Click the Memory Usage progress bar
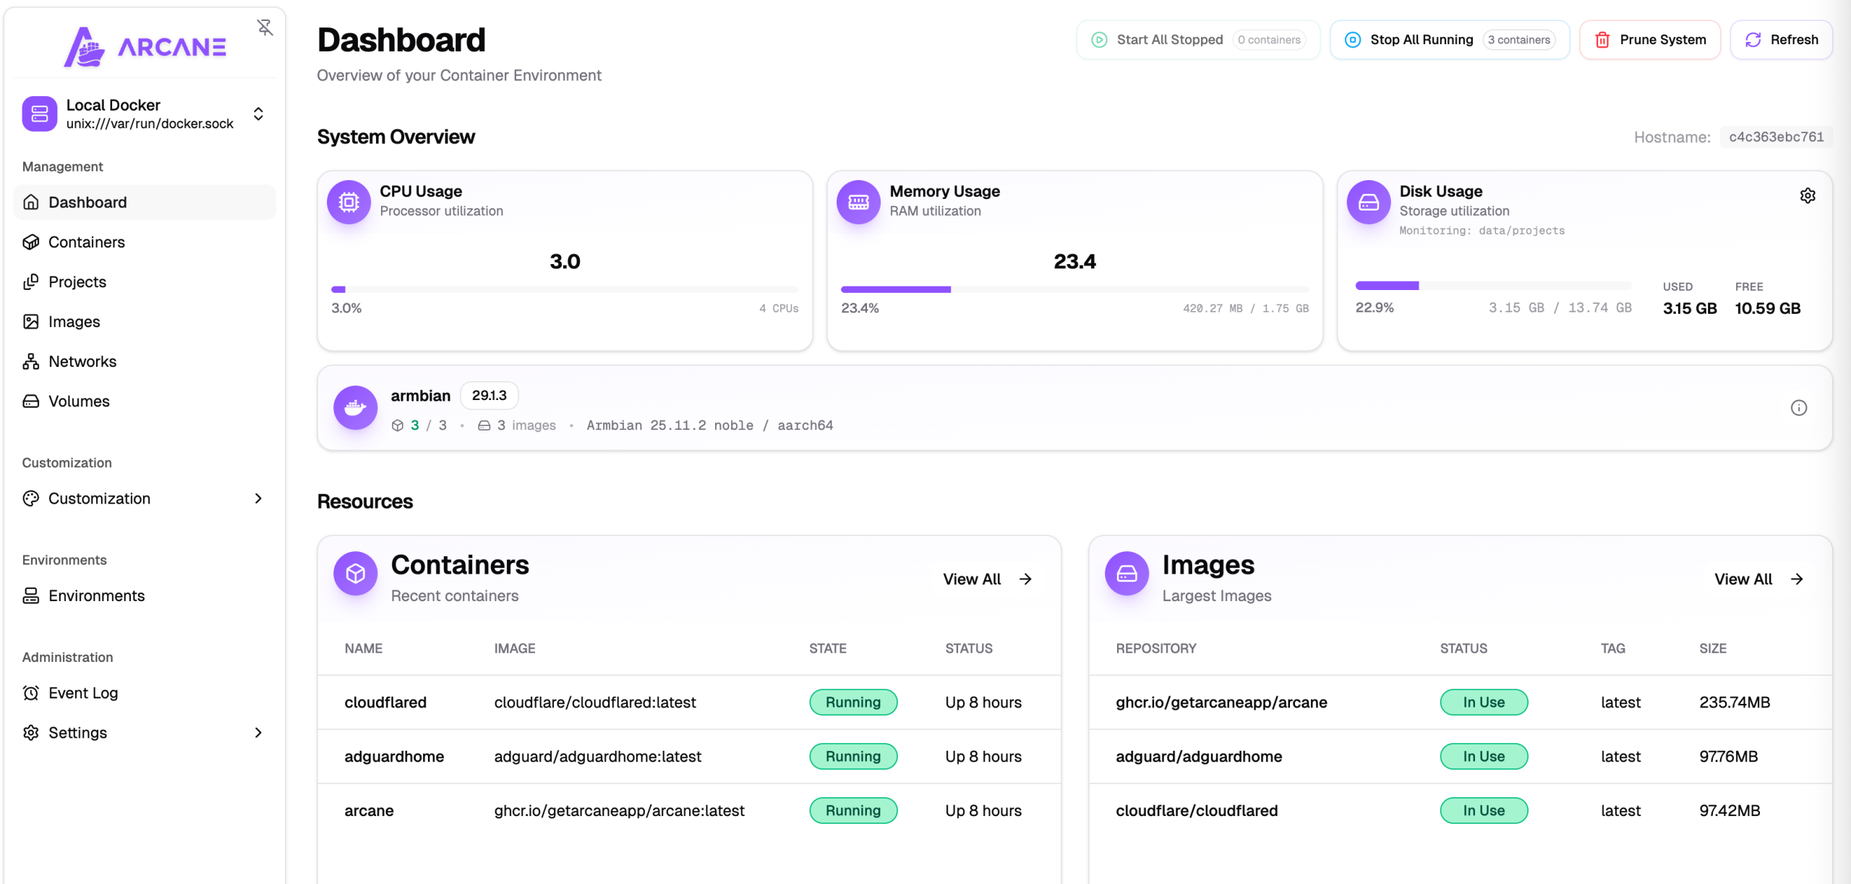The width and height of the screenshot is (1851, 884). pyautogui.click(x=1074, y=289)
